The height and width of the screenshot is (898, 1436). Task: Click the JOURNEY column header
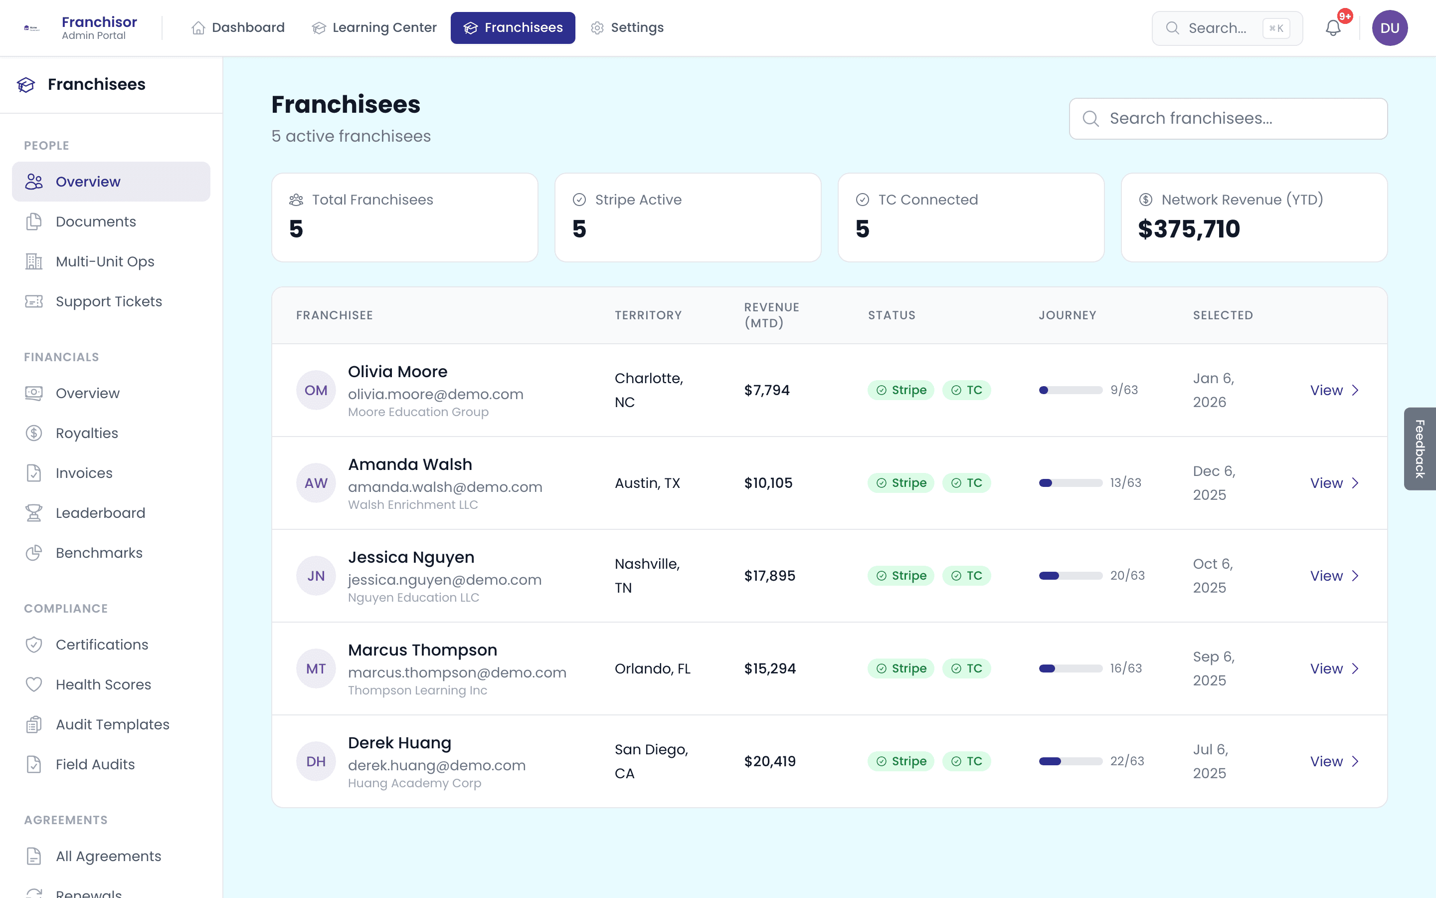1068,315
